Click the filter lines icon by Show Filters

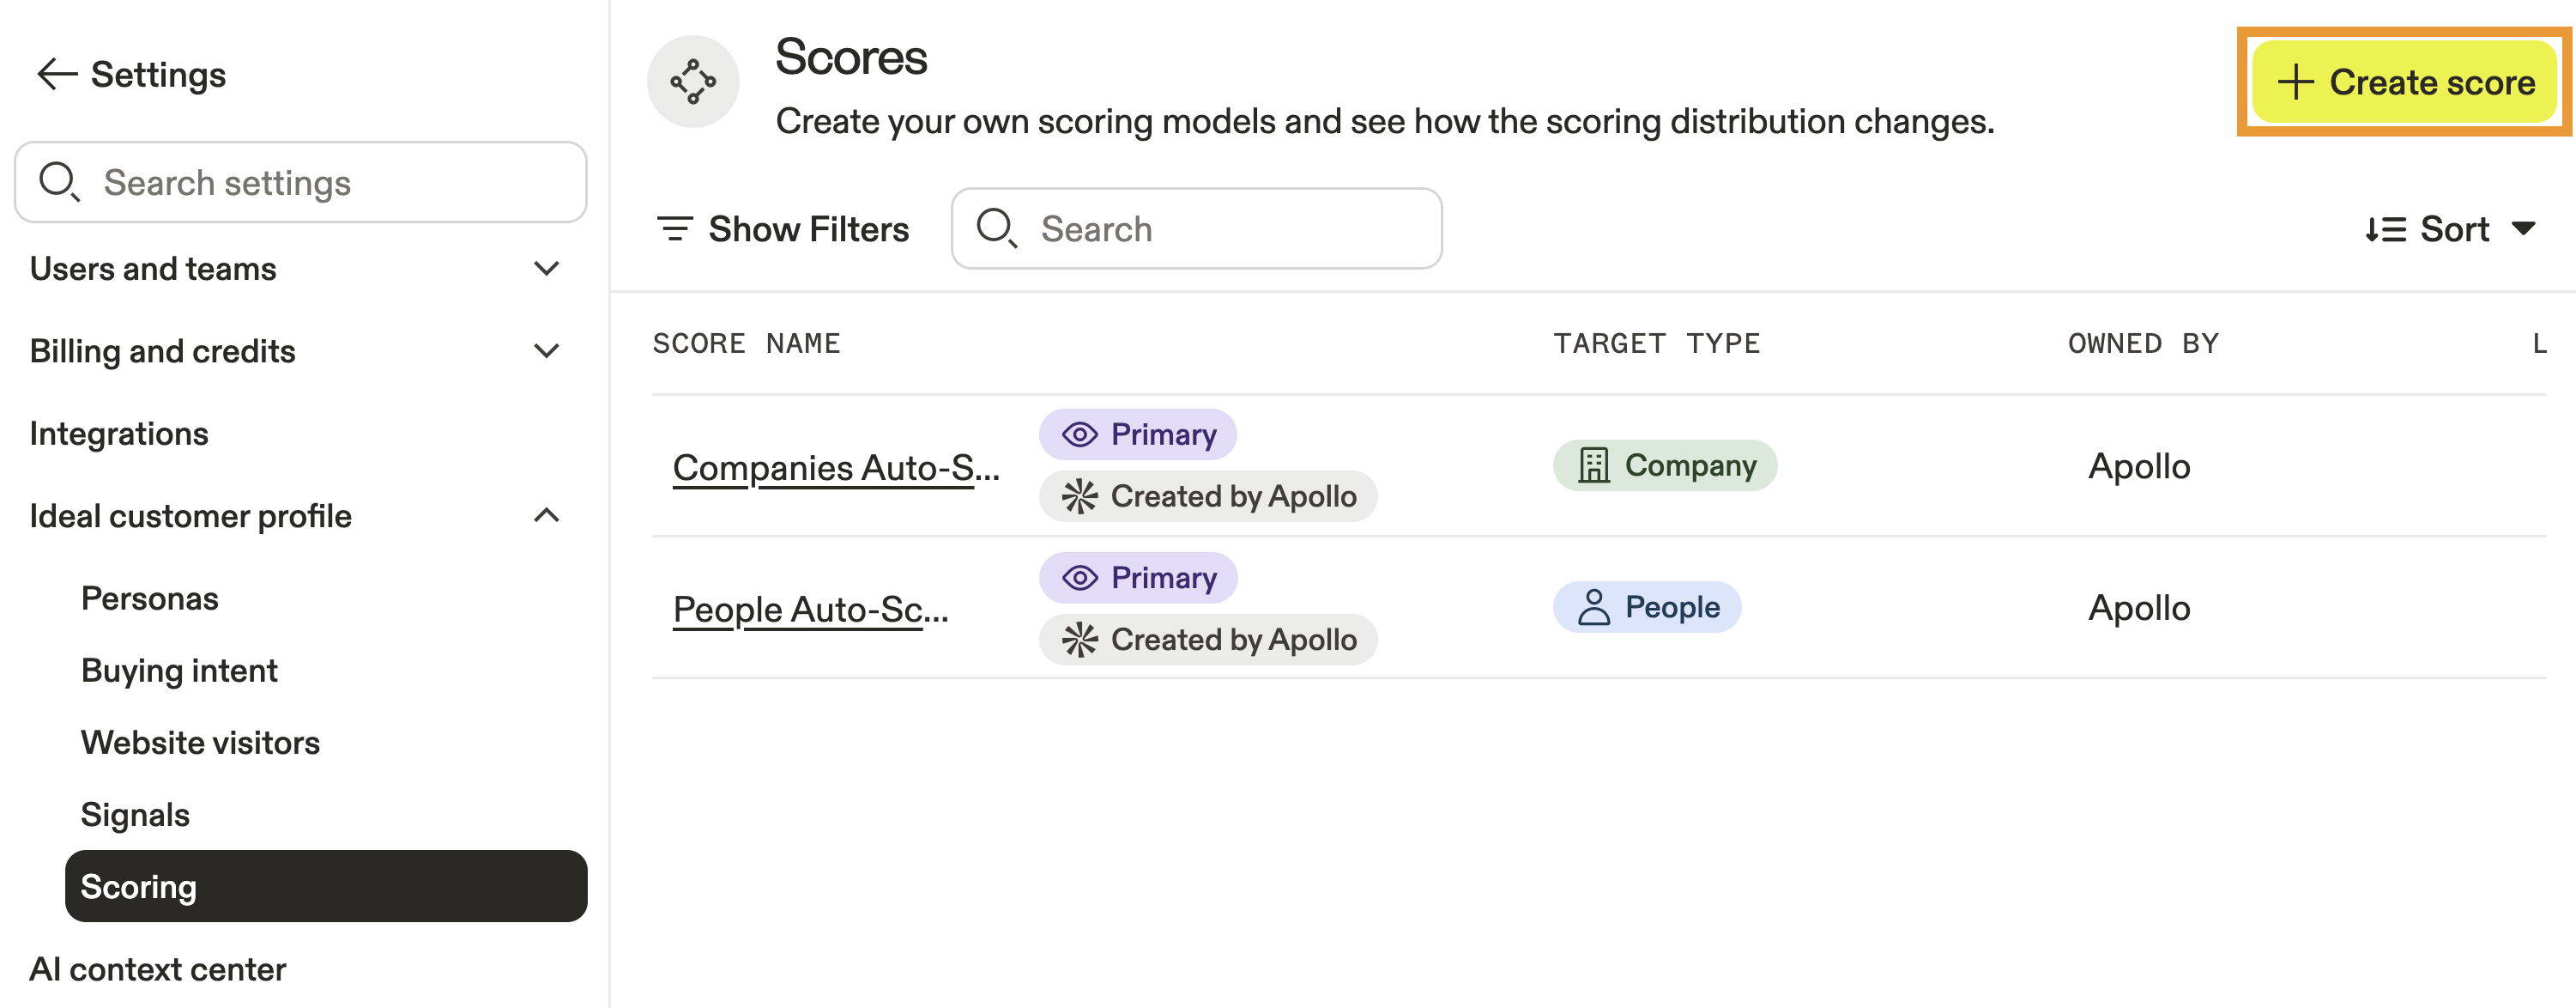675,229
